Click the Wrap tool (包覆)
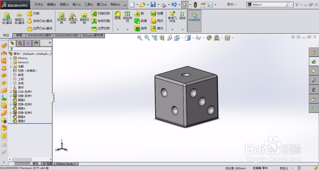 pyautogui.click(x=157, y=13)
